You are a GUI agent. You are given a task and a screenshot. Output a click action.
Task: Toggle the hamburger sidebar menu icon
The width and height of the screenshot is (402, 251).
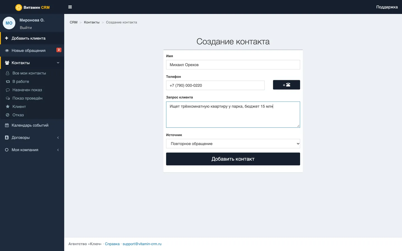pos(70,7)
